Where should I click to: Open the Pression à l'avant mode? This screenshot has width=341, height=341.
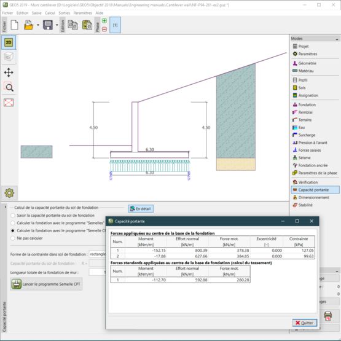[x=313, y=143]
